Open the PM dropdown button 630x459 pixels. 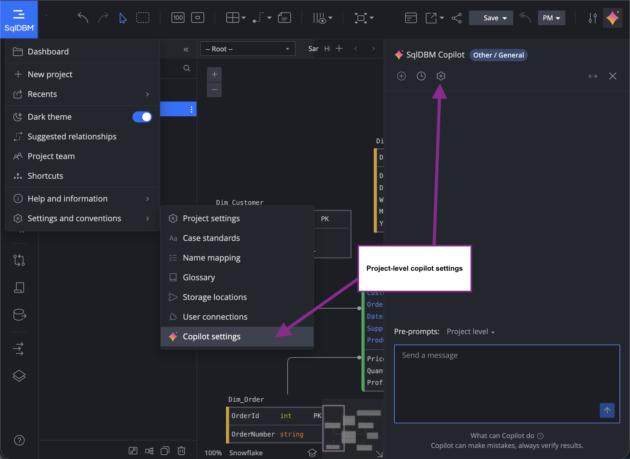click(x=551, y=18)
